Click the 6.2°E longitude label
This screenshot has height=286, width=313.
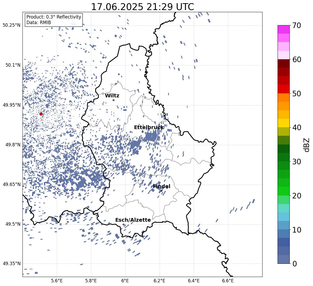tap(159, 281)
